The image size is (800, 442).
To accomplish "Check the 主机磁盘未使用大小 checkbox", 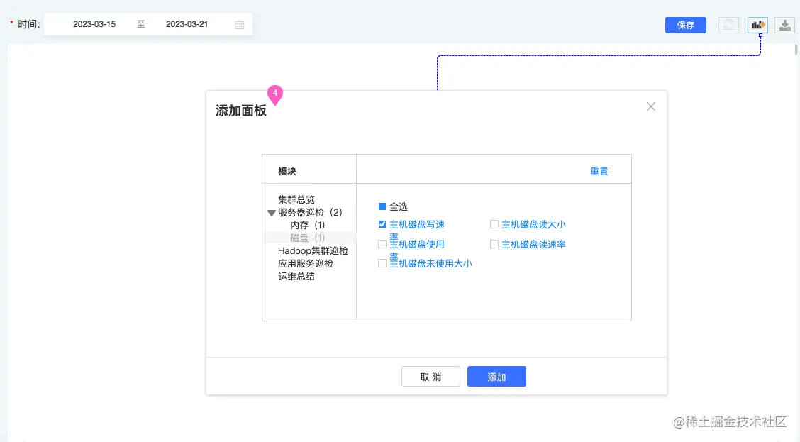I will (x=382, y=263).
